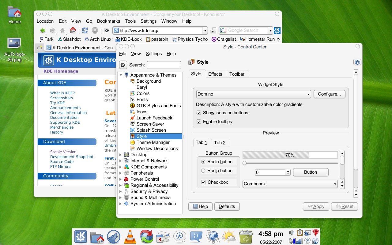Open Control Center Settings menu
Image resolution: width=392 pixels, height=245 pixels.
pyautogui.click(x=154, y=54)
